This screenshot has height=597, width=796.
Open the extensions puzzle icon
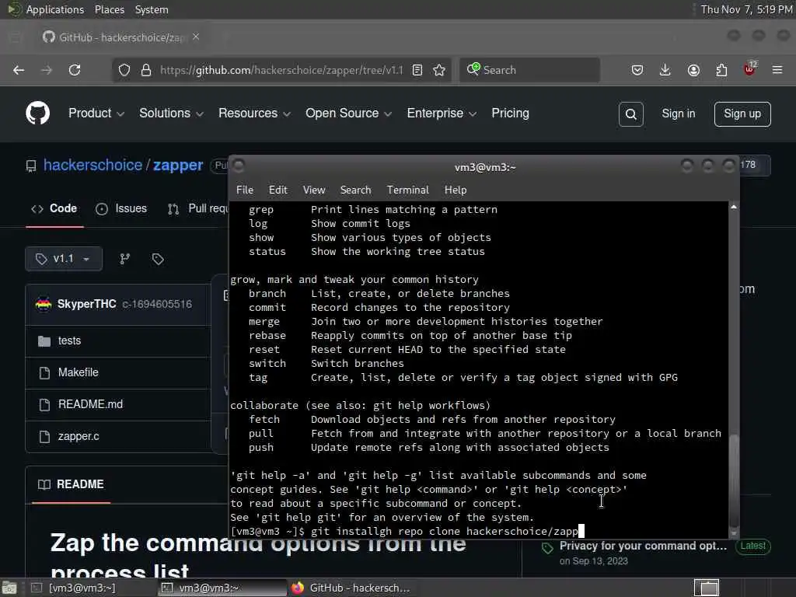click(x=721, y=70)
